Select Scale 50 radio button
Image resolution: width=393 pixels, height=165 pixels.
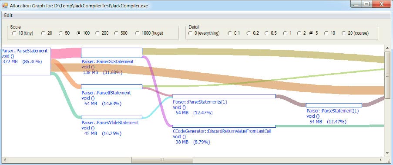[61, 33]
